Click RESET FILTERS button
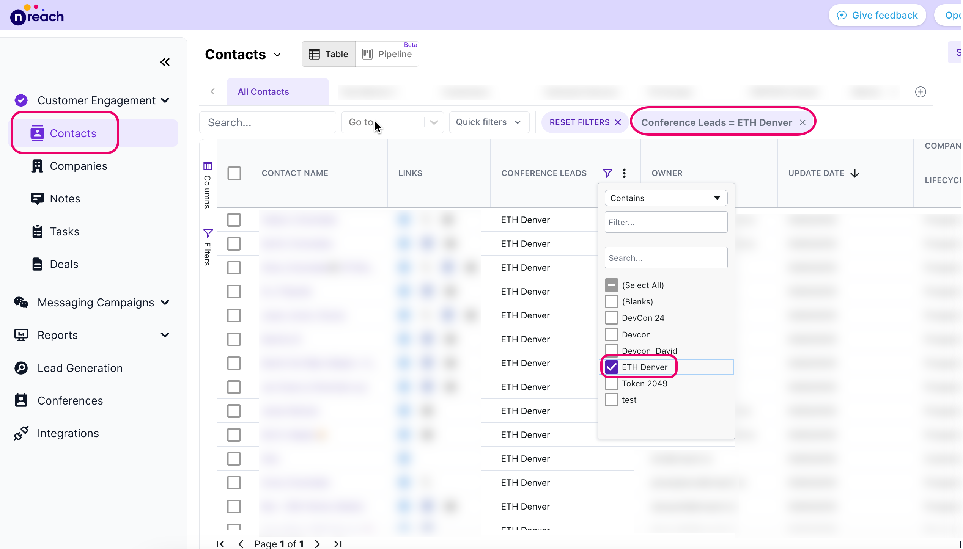Image resolution: width=963 pixels, height=549 pixels. coord(585,122)
